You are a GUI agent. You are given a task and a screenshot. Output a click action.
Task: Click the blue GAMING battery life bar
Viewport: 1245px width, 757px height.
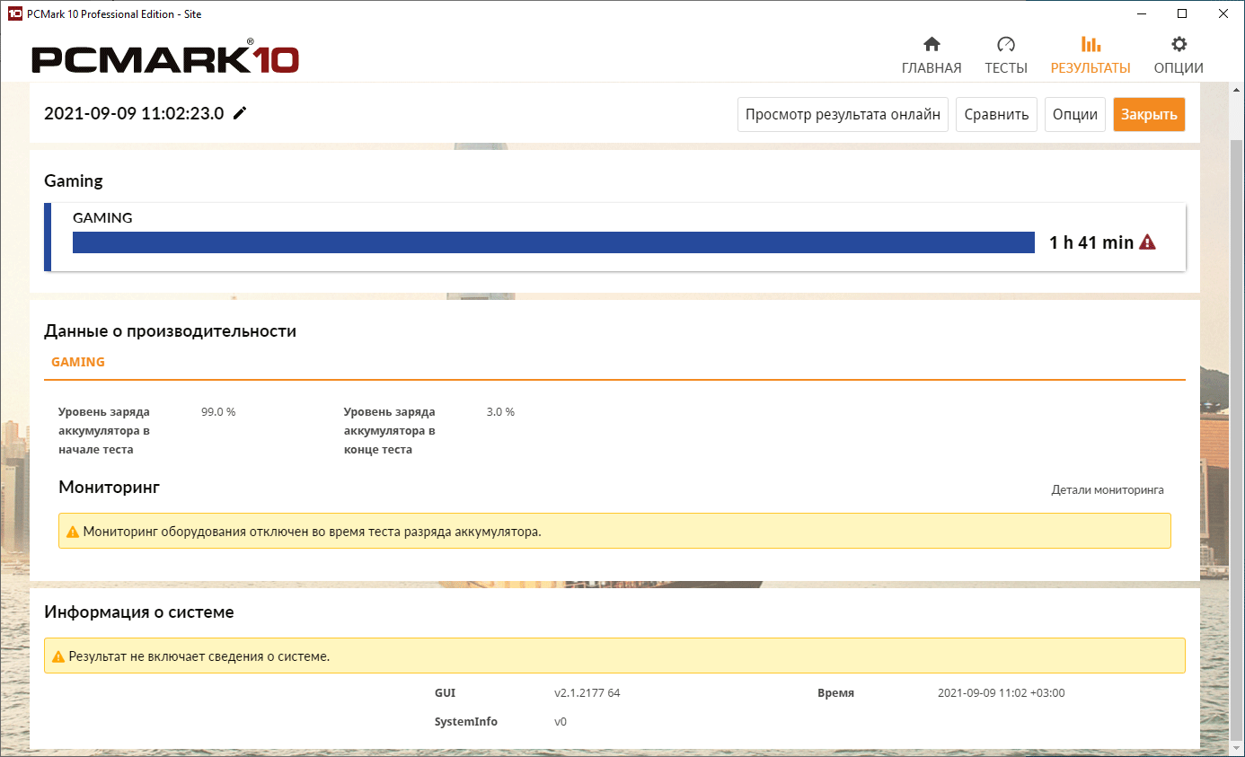coord(553,242)
